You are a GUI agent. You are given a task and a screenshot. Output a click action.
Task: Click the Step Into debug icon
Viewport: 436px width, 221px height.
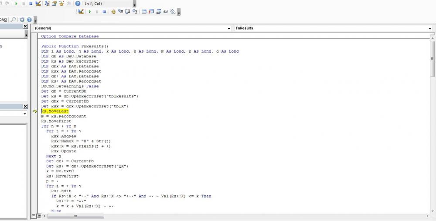121,12
